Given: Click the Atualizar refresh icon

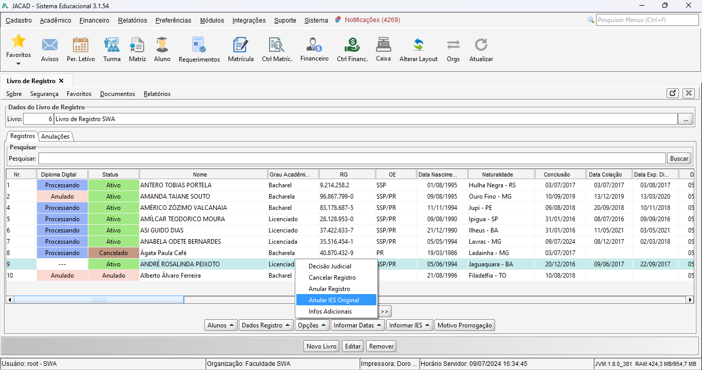Looking at the screenshot, I should [481, 45].
